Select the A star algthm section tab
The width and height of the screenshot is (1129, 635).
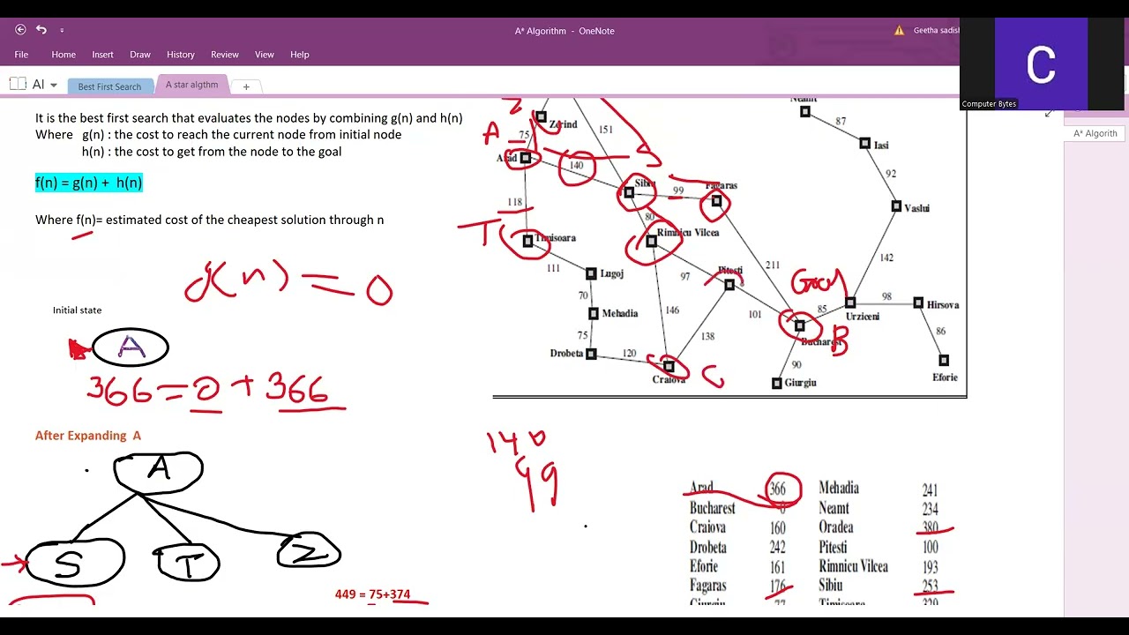(192, 85)
